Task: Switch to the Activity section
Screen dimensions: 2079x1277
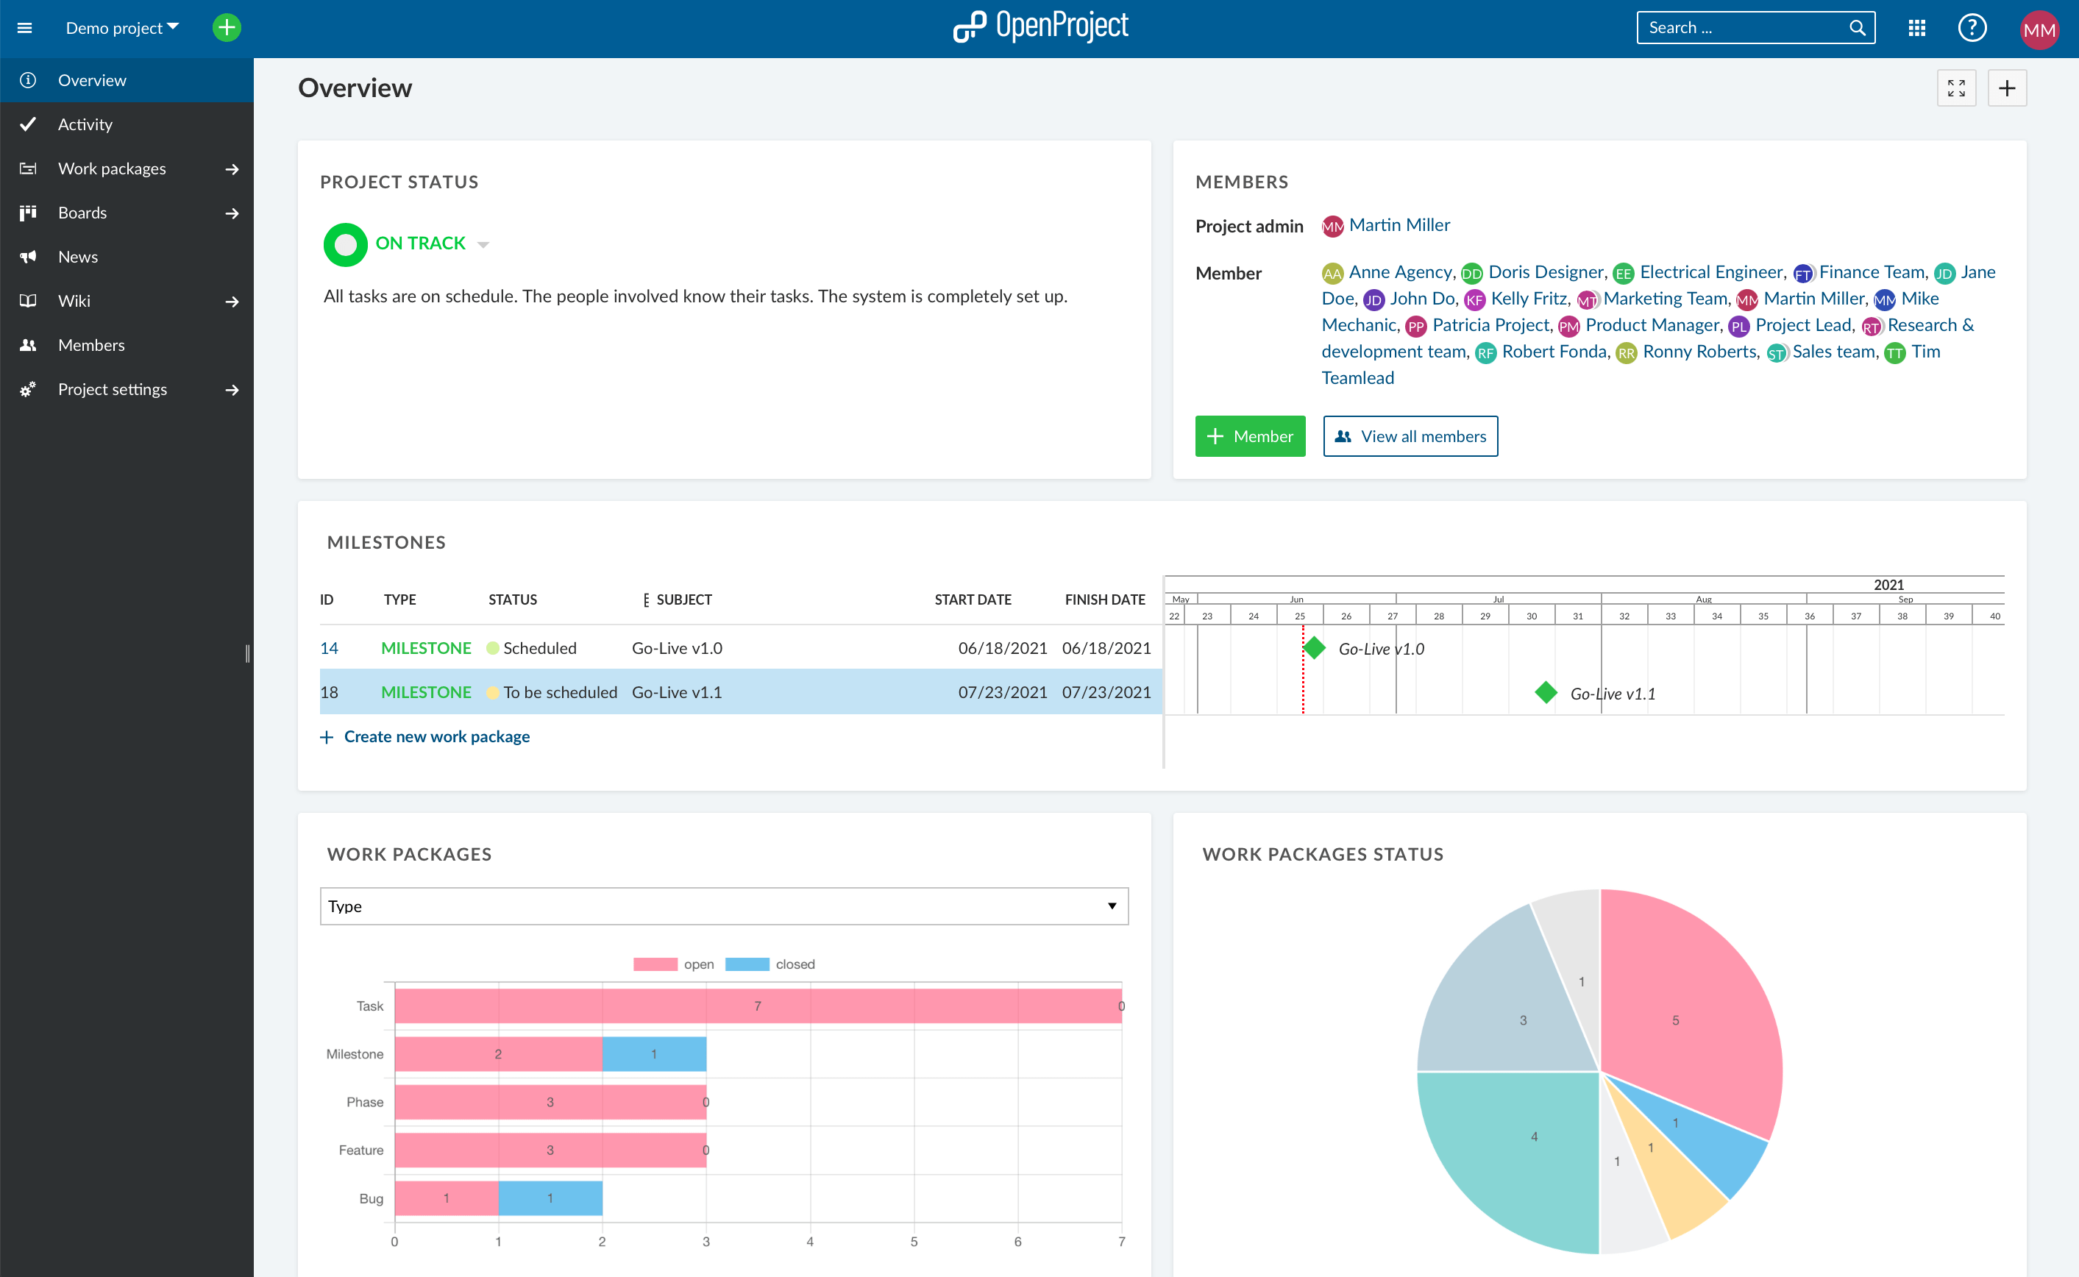Action: coord(85,124)
